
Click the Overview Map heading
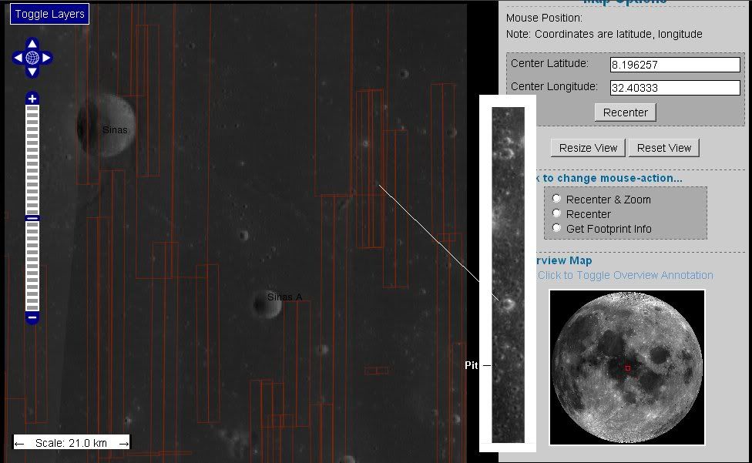tap(563, 260)
